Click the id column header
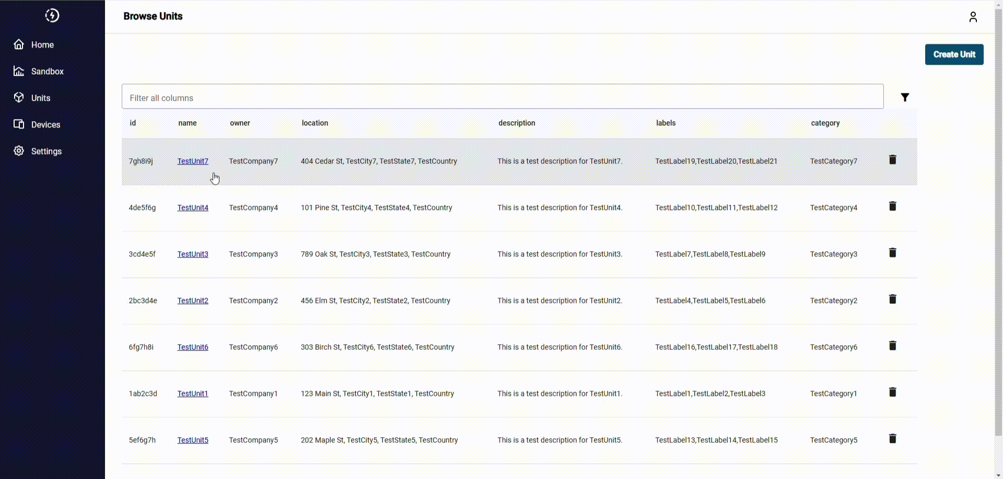1003x479 pixels. (133, 123)
